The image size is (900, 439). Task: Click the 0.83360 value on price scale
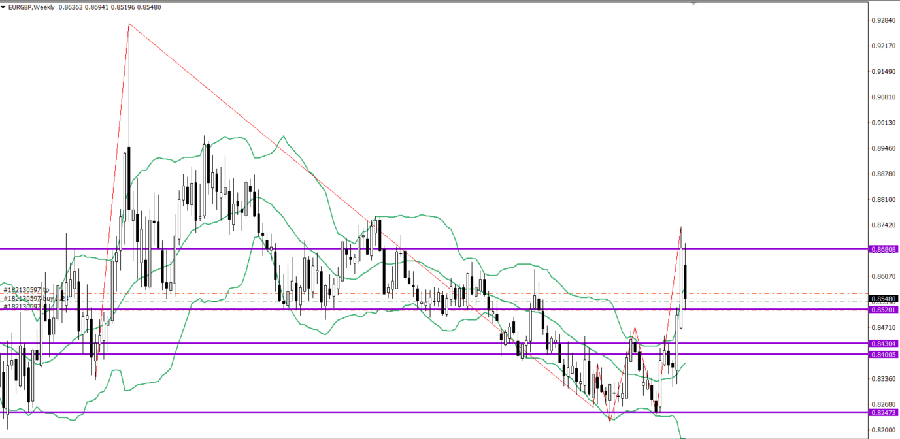point(883,379)
